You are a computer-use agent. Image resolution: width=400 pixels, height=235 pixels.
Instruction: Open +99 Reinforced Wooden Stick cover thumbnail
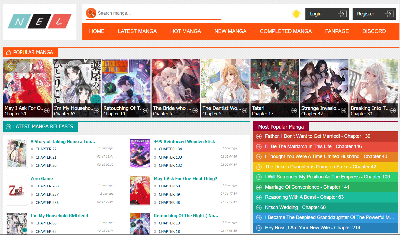coord(140,153)
